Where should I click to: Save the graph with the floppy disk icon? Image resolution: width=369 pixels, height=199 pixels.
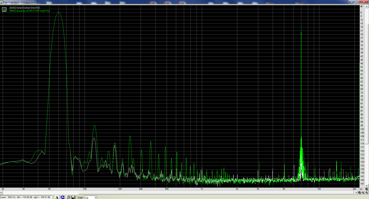73,197
